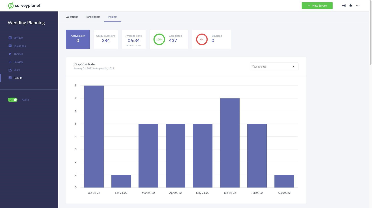The height and width of the screenshot is (208, 372).
Task: Open announcements via the megaphone icon
Action: [344, 6]
